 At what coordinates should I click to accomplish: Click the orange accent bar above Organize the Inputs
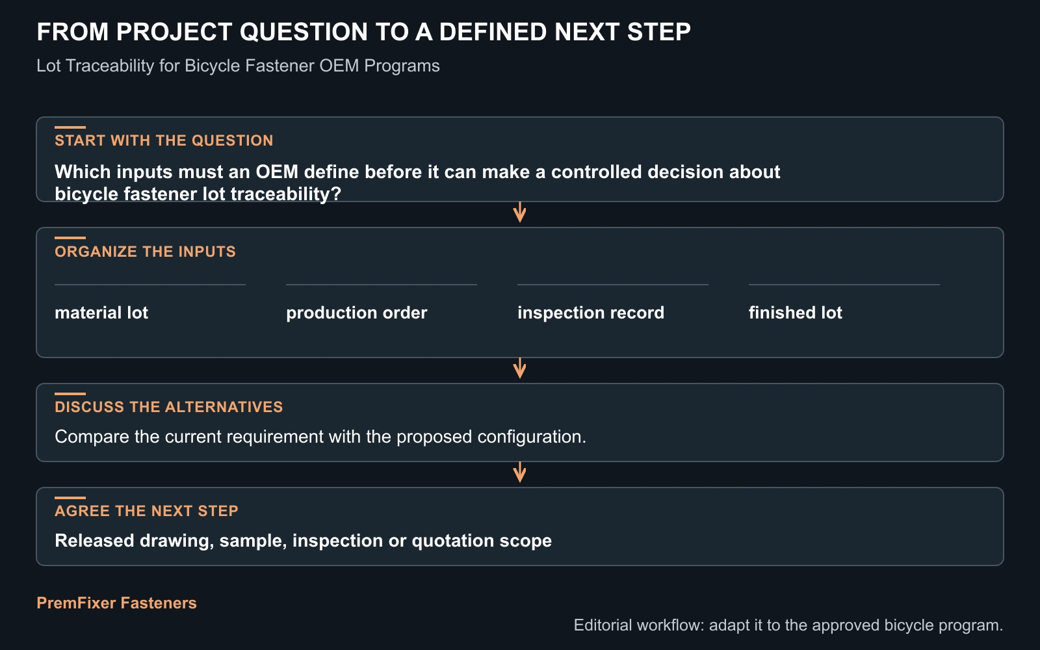70,238
